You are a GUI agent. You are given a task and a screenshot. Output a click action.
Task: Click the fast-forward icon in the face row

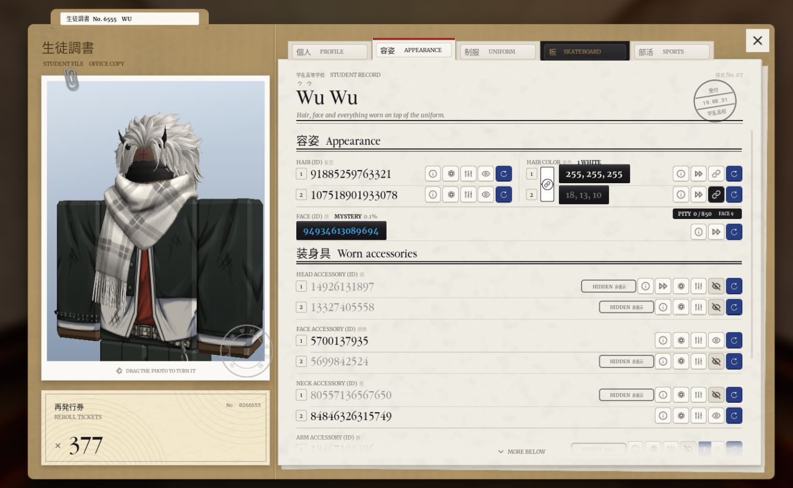click(x=716, y=232)
